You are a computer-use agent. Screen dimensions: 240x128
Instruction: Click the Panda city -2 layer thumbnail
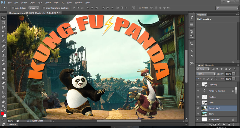coord(204,108)
